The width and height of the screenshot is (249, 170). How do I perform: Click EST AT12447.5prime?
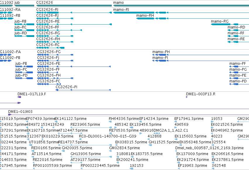click(x=73, y=130)
